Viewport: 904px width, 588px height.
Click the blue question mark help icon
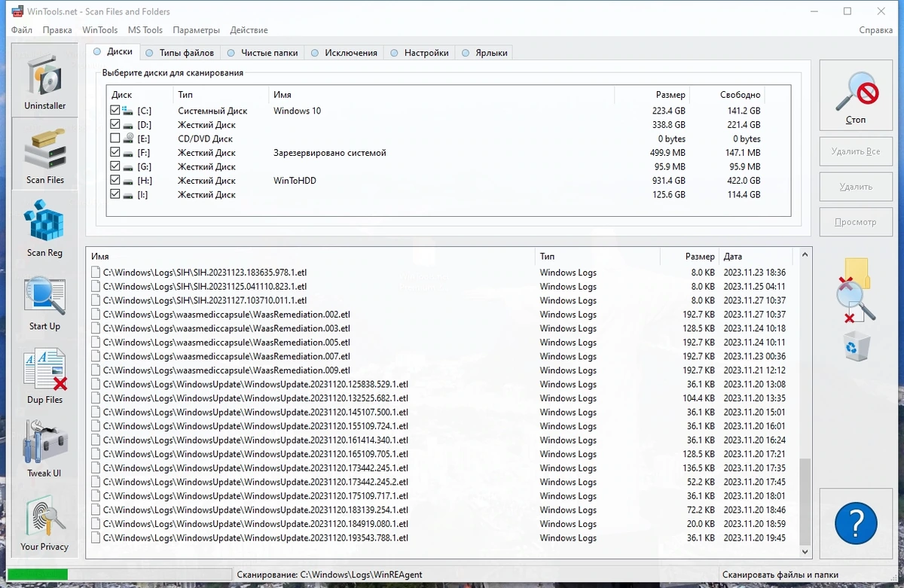856,522
